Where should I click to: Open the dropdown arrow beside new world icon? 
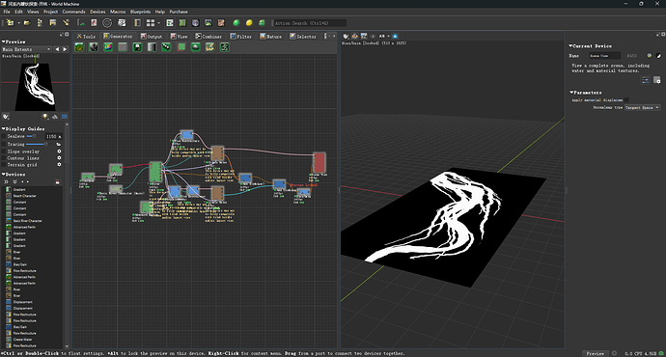click(x=19, y=23)
